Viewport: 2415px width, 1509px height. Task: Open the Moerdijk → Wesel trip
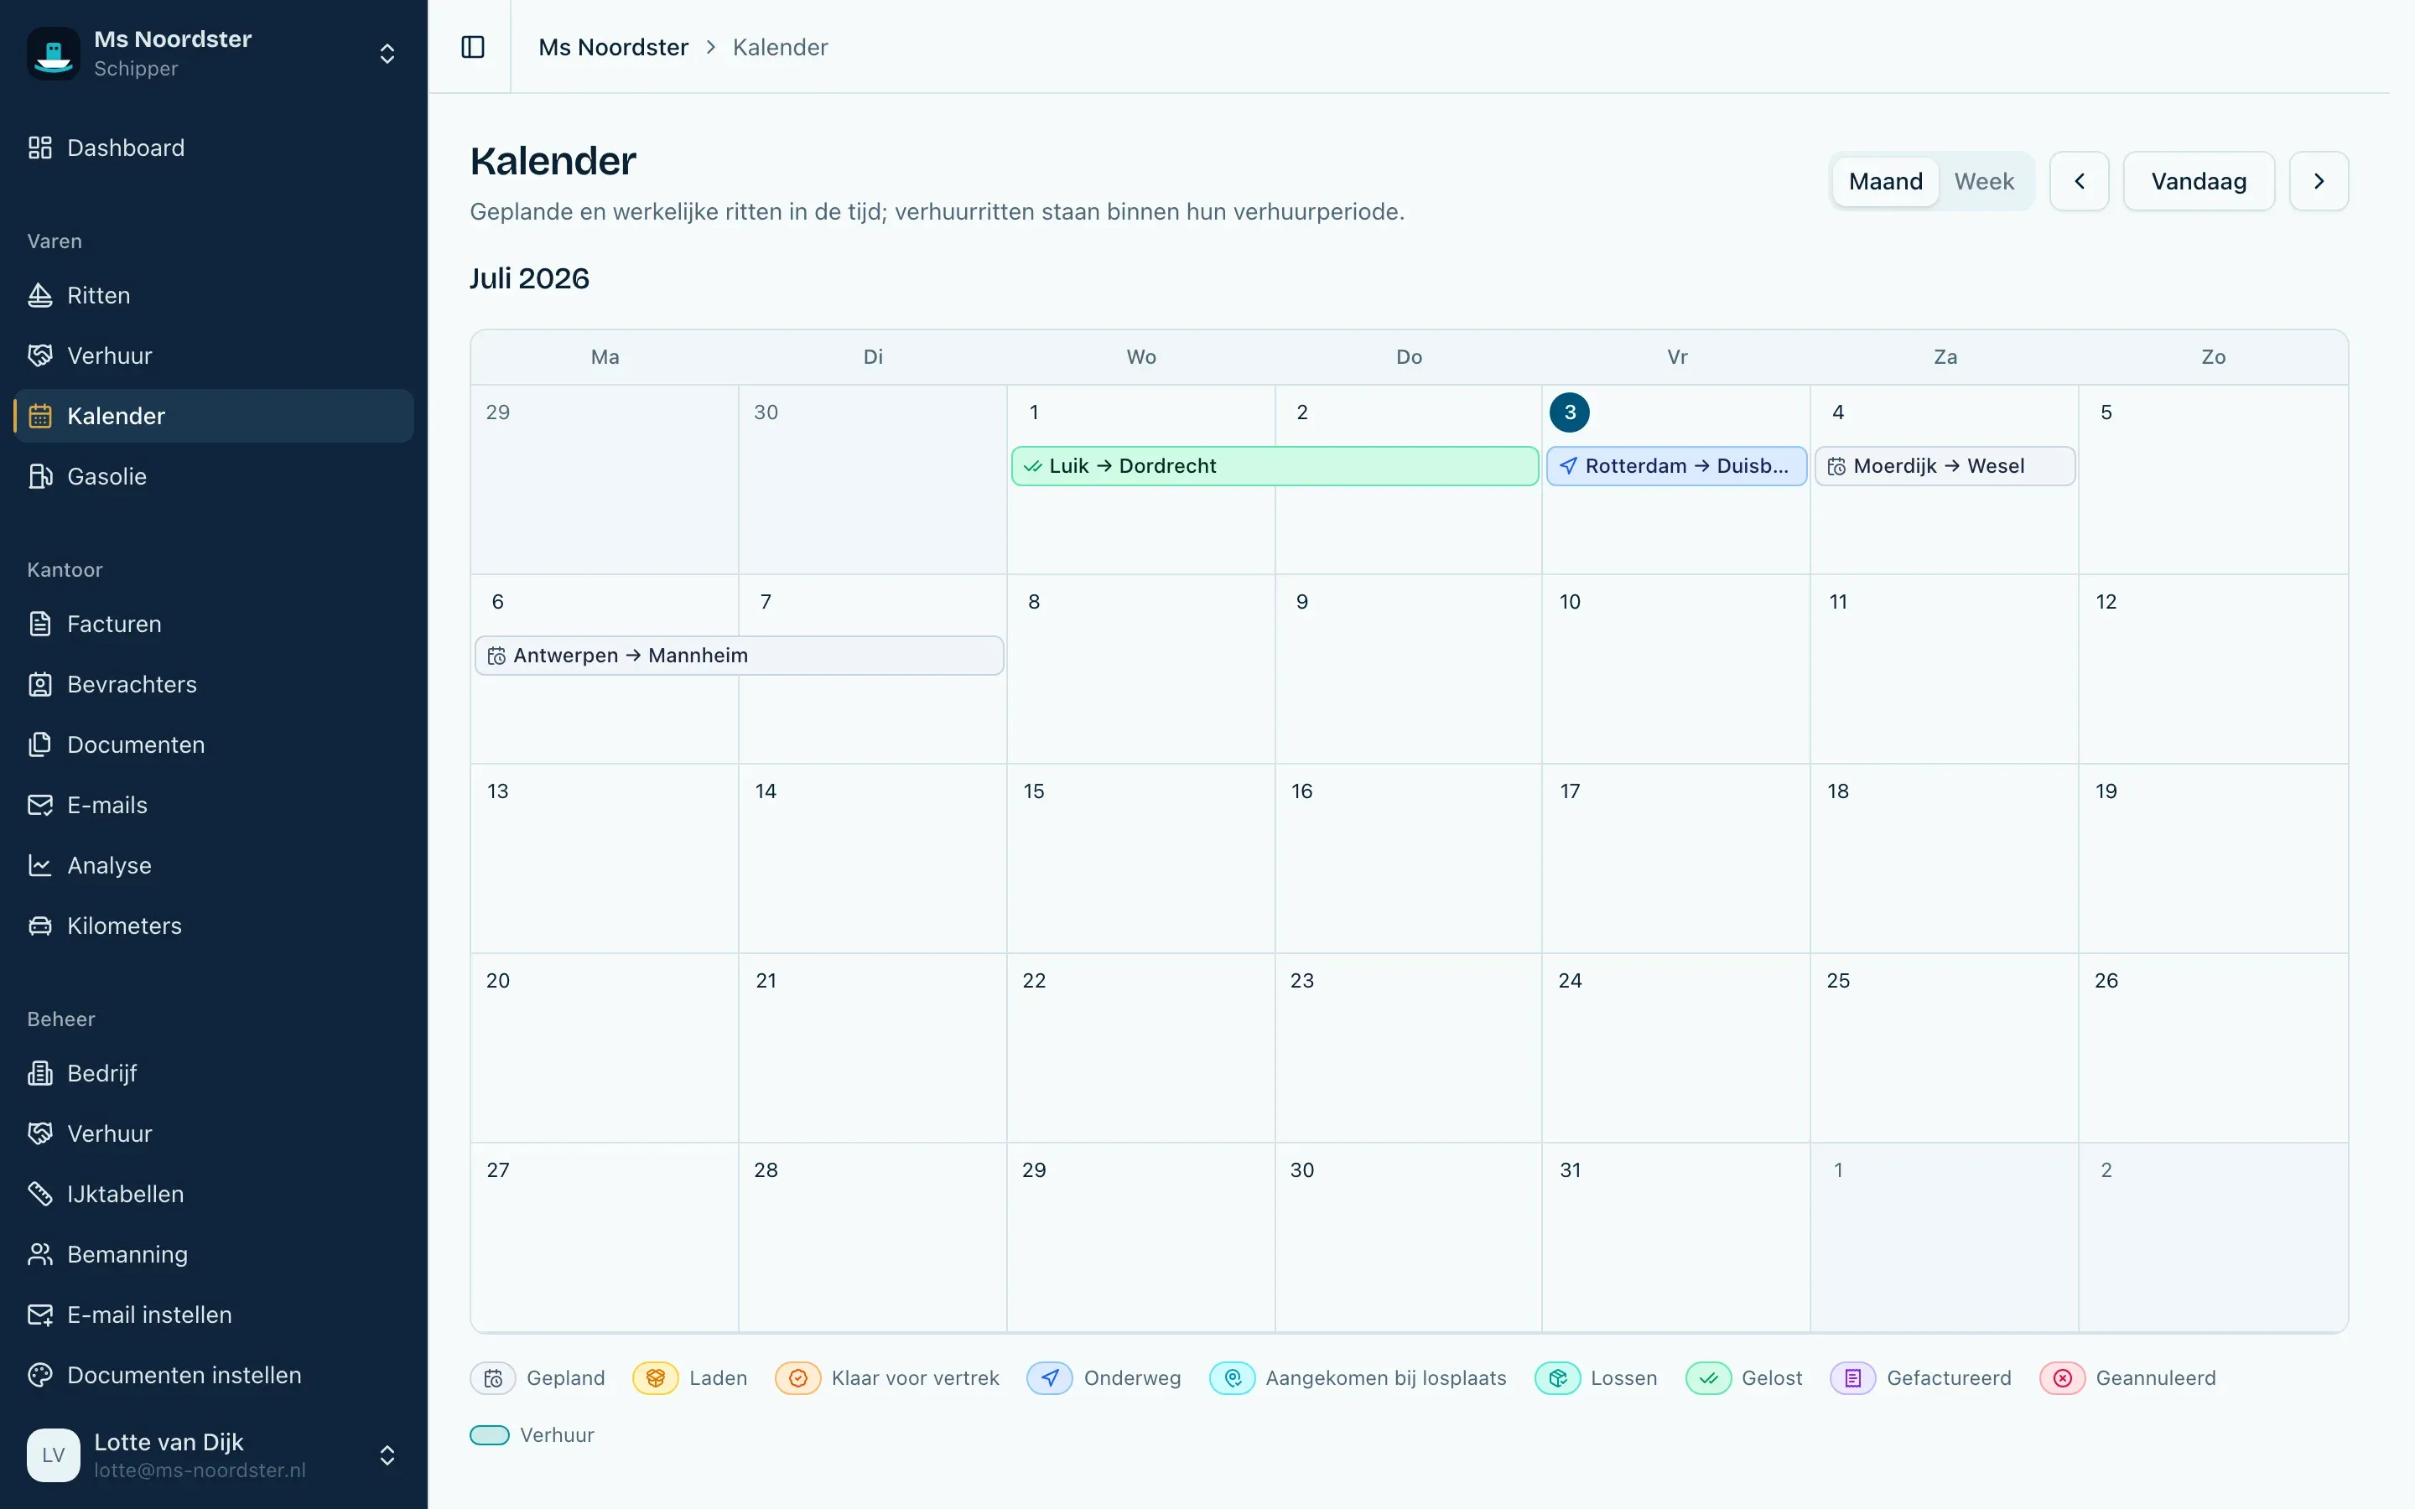1945,466
